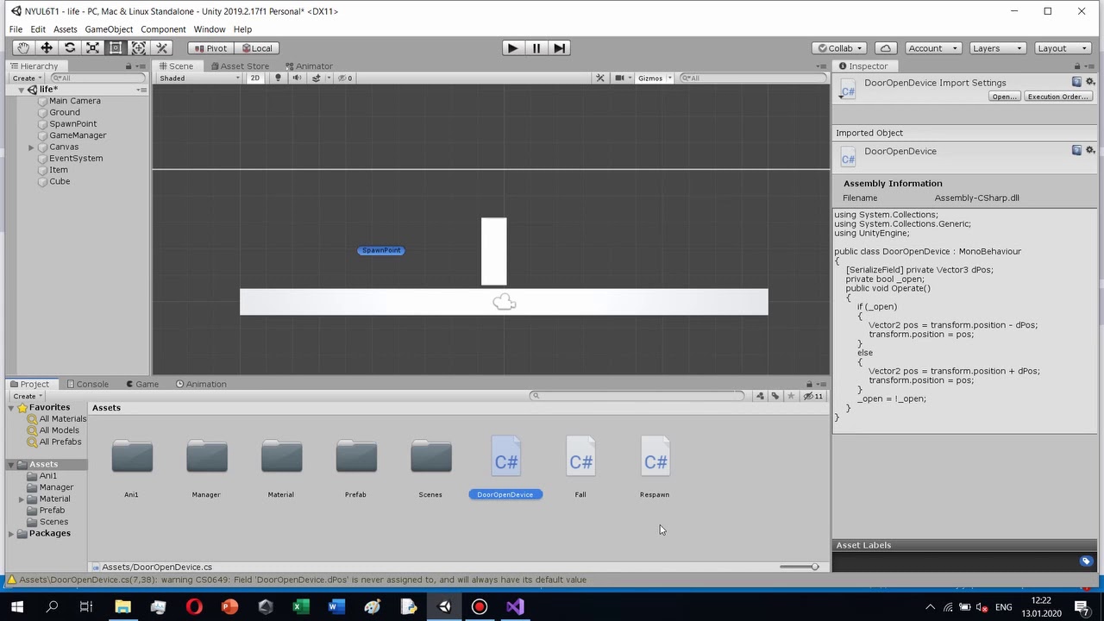Image resolution: width=1104 pixels, height=621 pixels.
Task: Click the Step frame button
Action: click(559, 48)
